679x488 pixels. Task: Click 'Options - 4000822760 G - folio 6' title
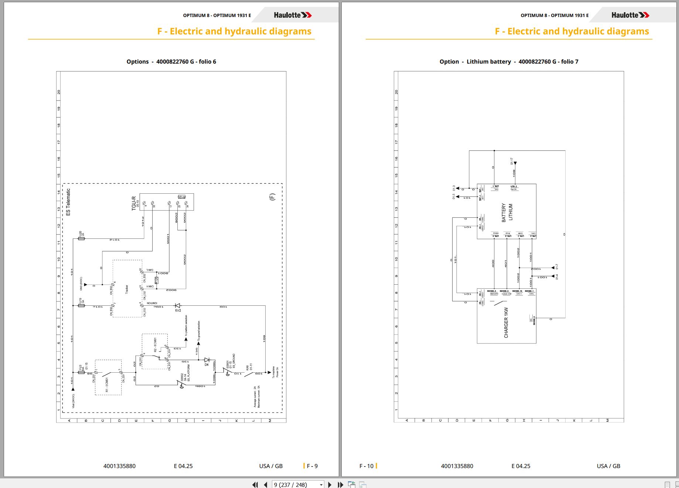[x=171, y=62]
